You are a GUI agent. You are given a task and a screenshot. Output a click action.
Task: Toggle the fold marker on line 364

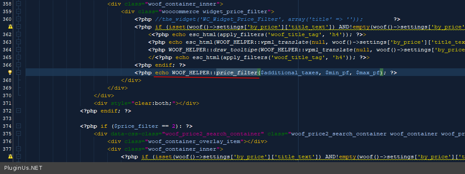(19, 50)
